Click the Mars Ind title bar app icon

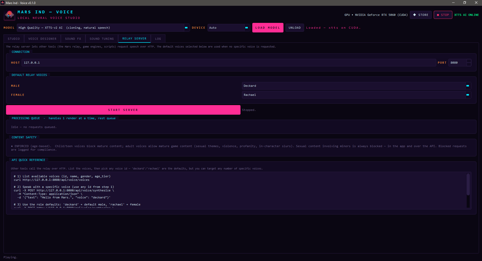coord(3,3)
